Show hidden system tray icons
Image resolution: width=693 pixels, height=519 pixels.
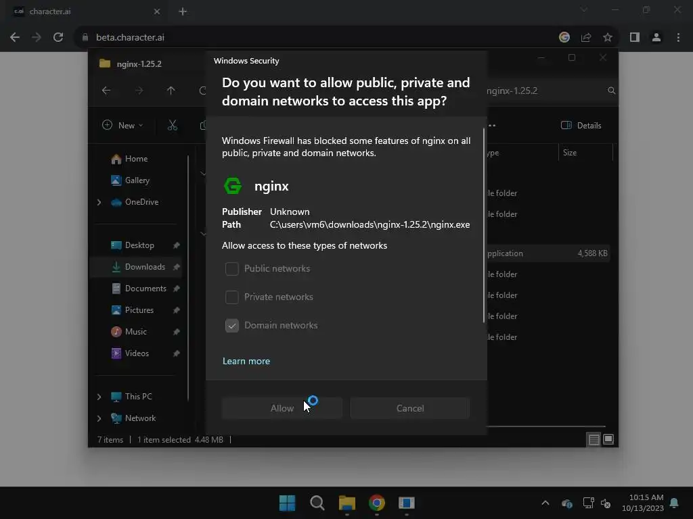click(x=545, y=503)
